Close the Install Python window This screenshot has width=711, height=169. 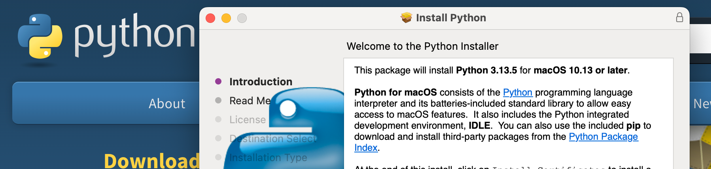[210, 18]
